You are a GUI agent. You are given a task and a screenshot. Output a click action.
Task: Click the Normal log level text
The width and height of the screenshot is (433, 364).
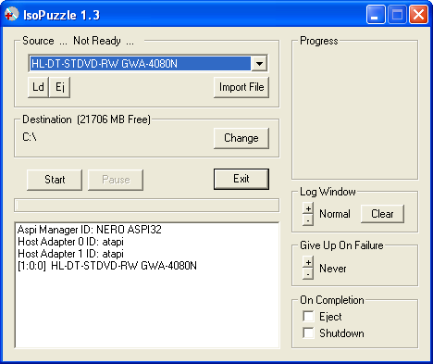[335, 214]
